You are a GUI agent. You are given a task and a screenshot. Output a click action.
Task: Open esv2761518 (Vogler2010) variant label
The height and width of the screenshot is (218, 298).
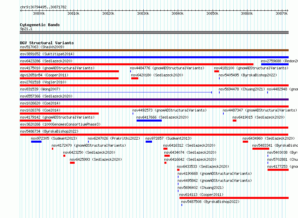43,82
